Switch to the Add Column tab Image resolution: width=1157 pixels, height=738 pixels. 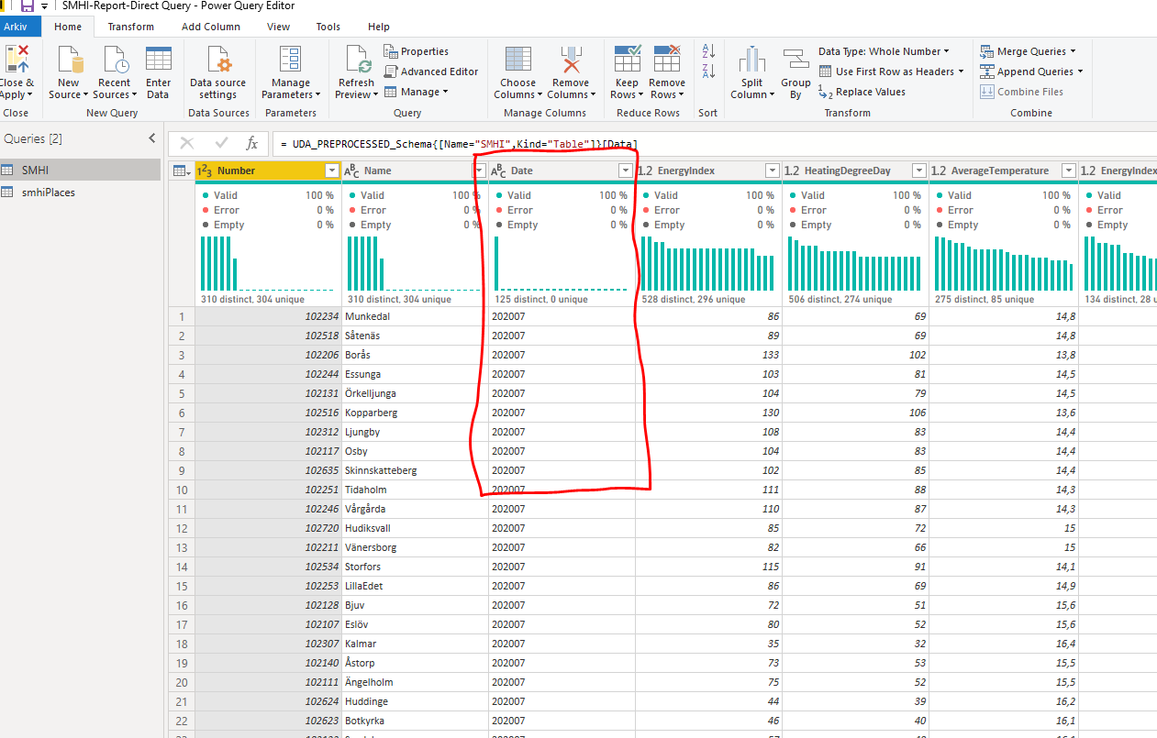(x=211, y=27)
